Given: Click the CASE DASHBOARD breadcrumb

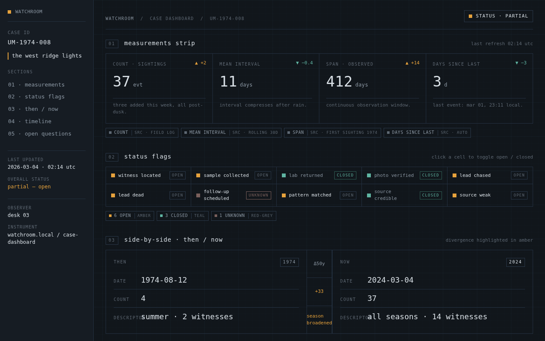Looking at the screenshot, I should point(172,19).
